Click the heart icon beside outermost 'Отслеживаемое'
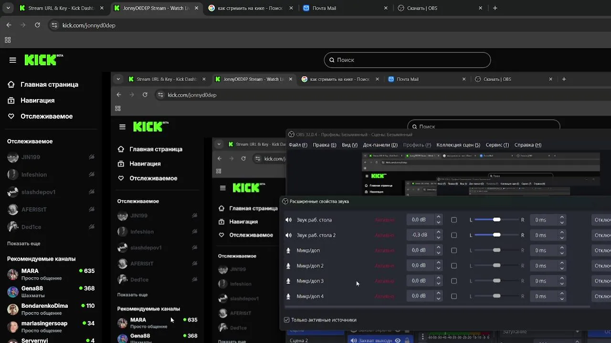 11,116
